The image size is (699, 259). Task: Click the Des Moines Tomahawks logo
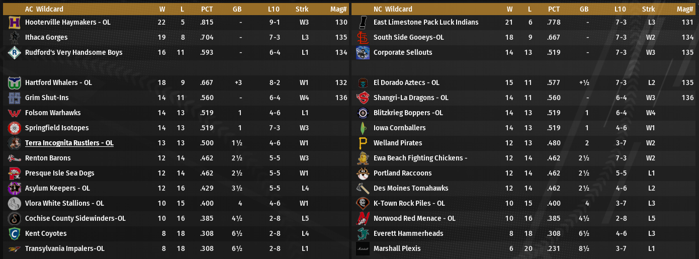[363, 189]
